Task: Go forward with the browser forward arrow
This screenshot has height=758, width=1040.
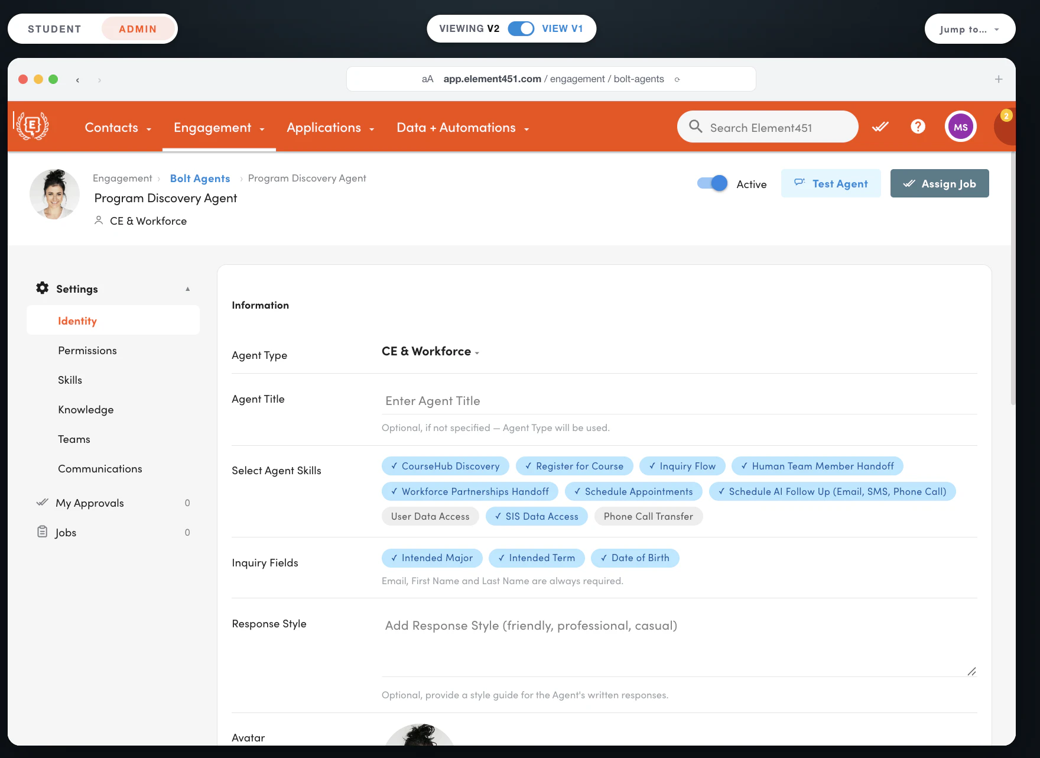Action: tap(99, 80)
